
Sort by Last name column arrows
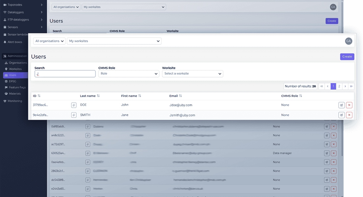click(x=98, y=96)
